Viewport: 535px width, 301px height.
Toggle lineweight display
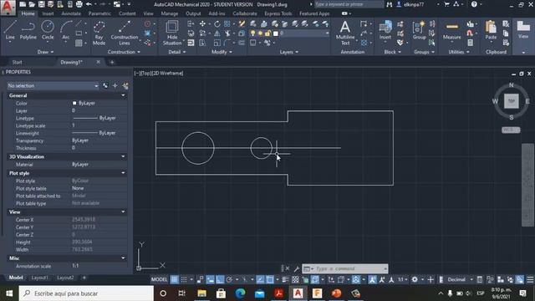pyautogui.click(x=286, y=279)
